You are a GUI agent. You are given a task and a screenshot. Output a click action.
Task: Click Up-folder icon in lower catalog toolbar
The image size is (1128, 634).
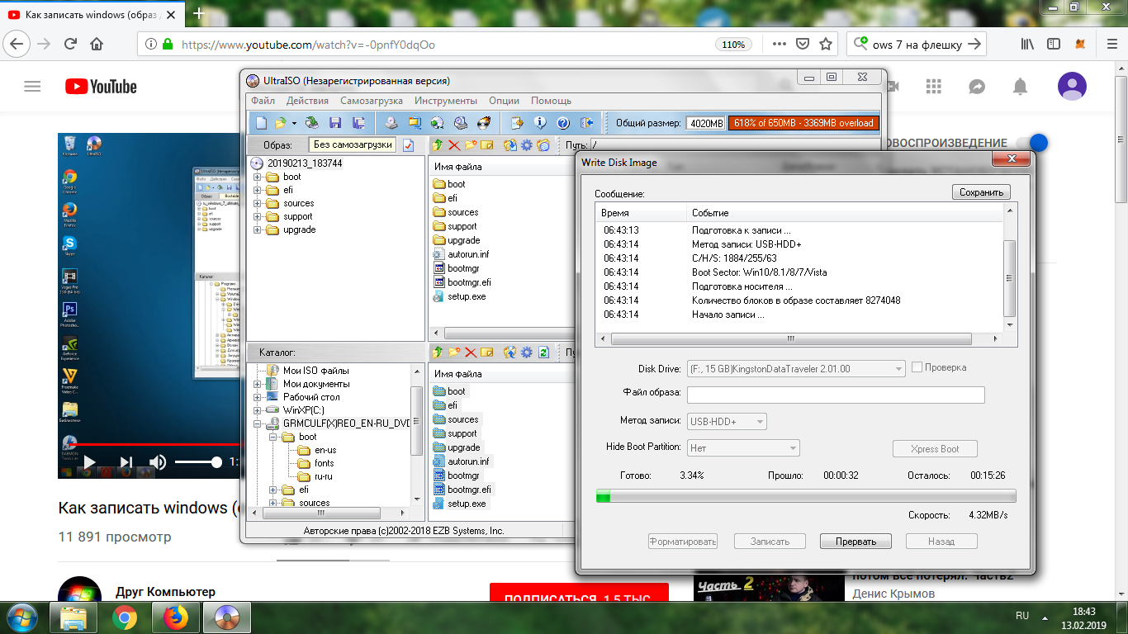tap(437, 352)
